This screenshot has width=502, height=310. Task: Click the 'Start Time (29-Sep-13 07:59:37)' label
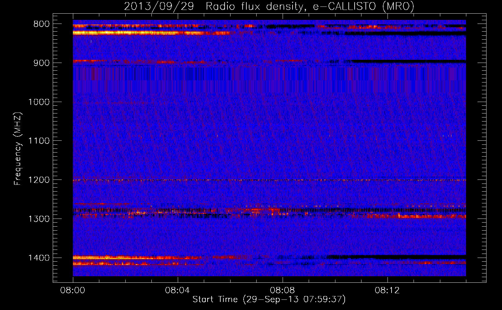pyautogui.click(x=269, y=299)
